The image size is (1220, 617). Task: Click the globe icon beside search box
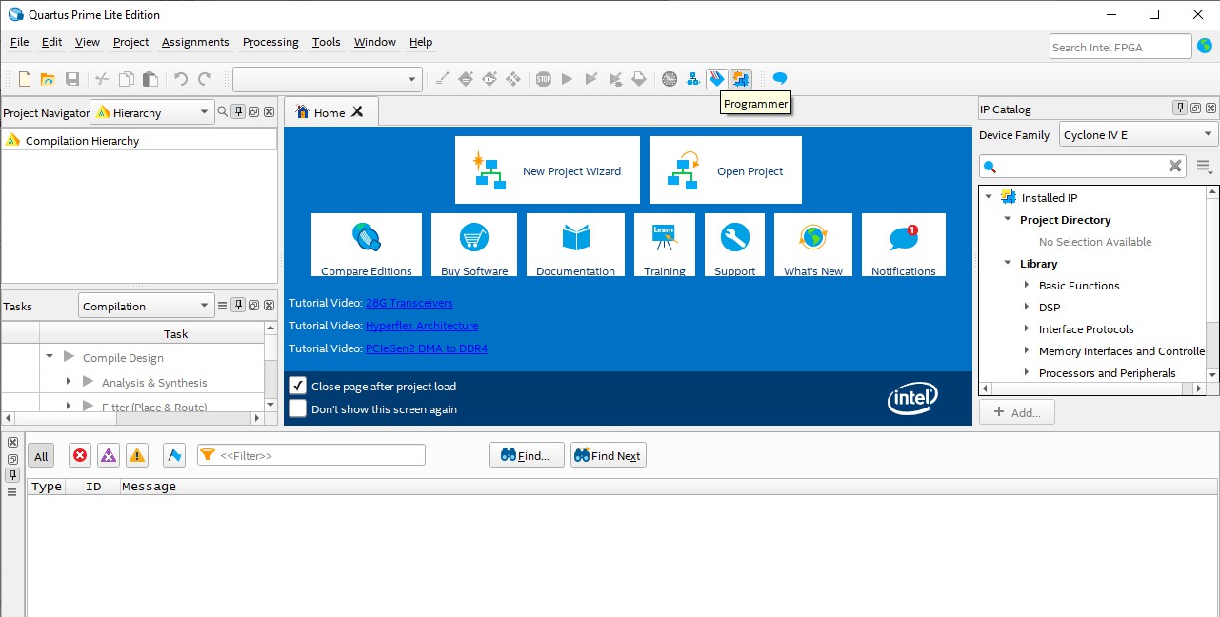click(1205, 45)
